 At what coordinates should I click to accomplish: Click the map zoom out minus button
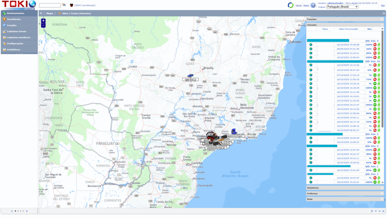coord(43,25)
